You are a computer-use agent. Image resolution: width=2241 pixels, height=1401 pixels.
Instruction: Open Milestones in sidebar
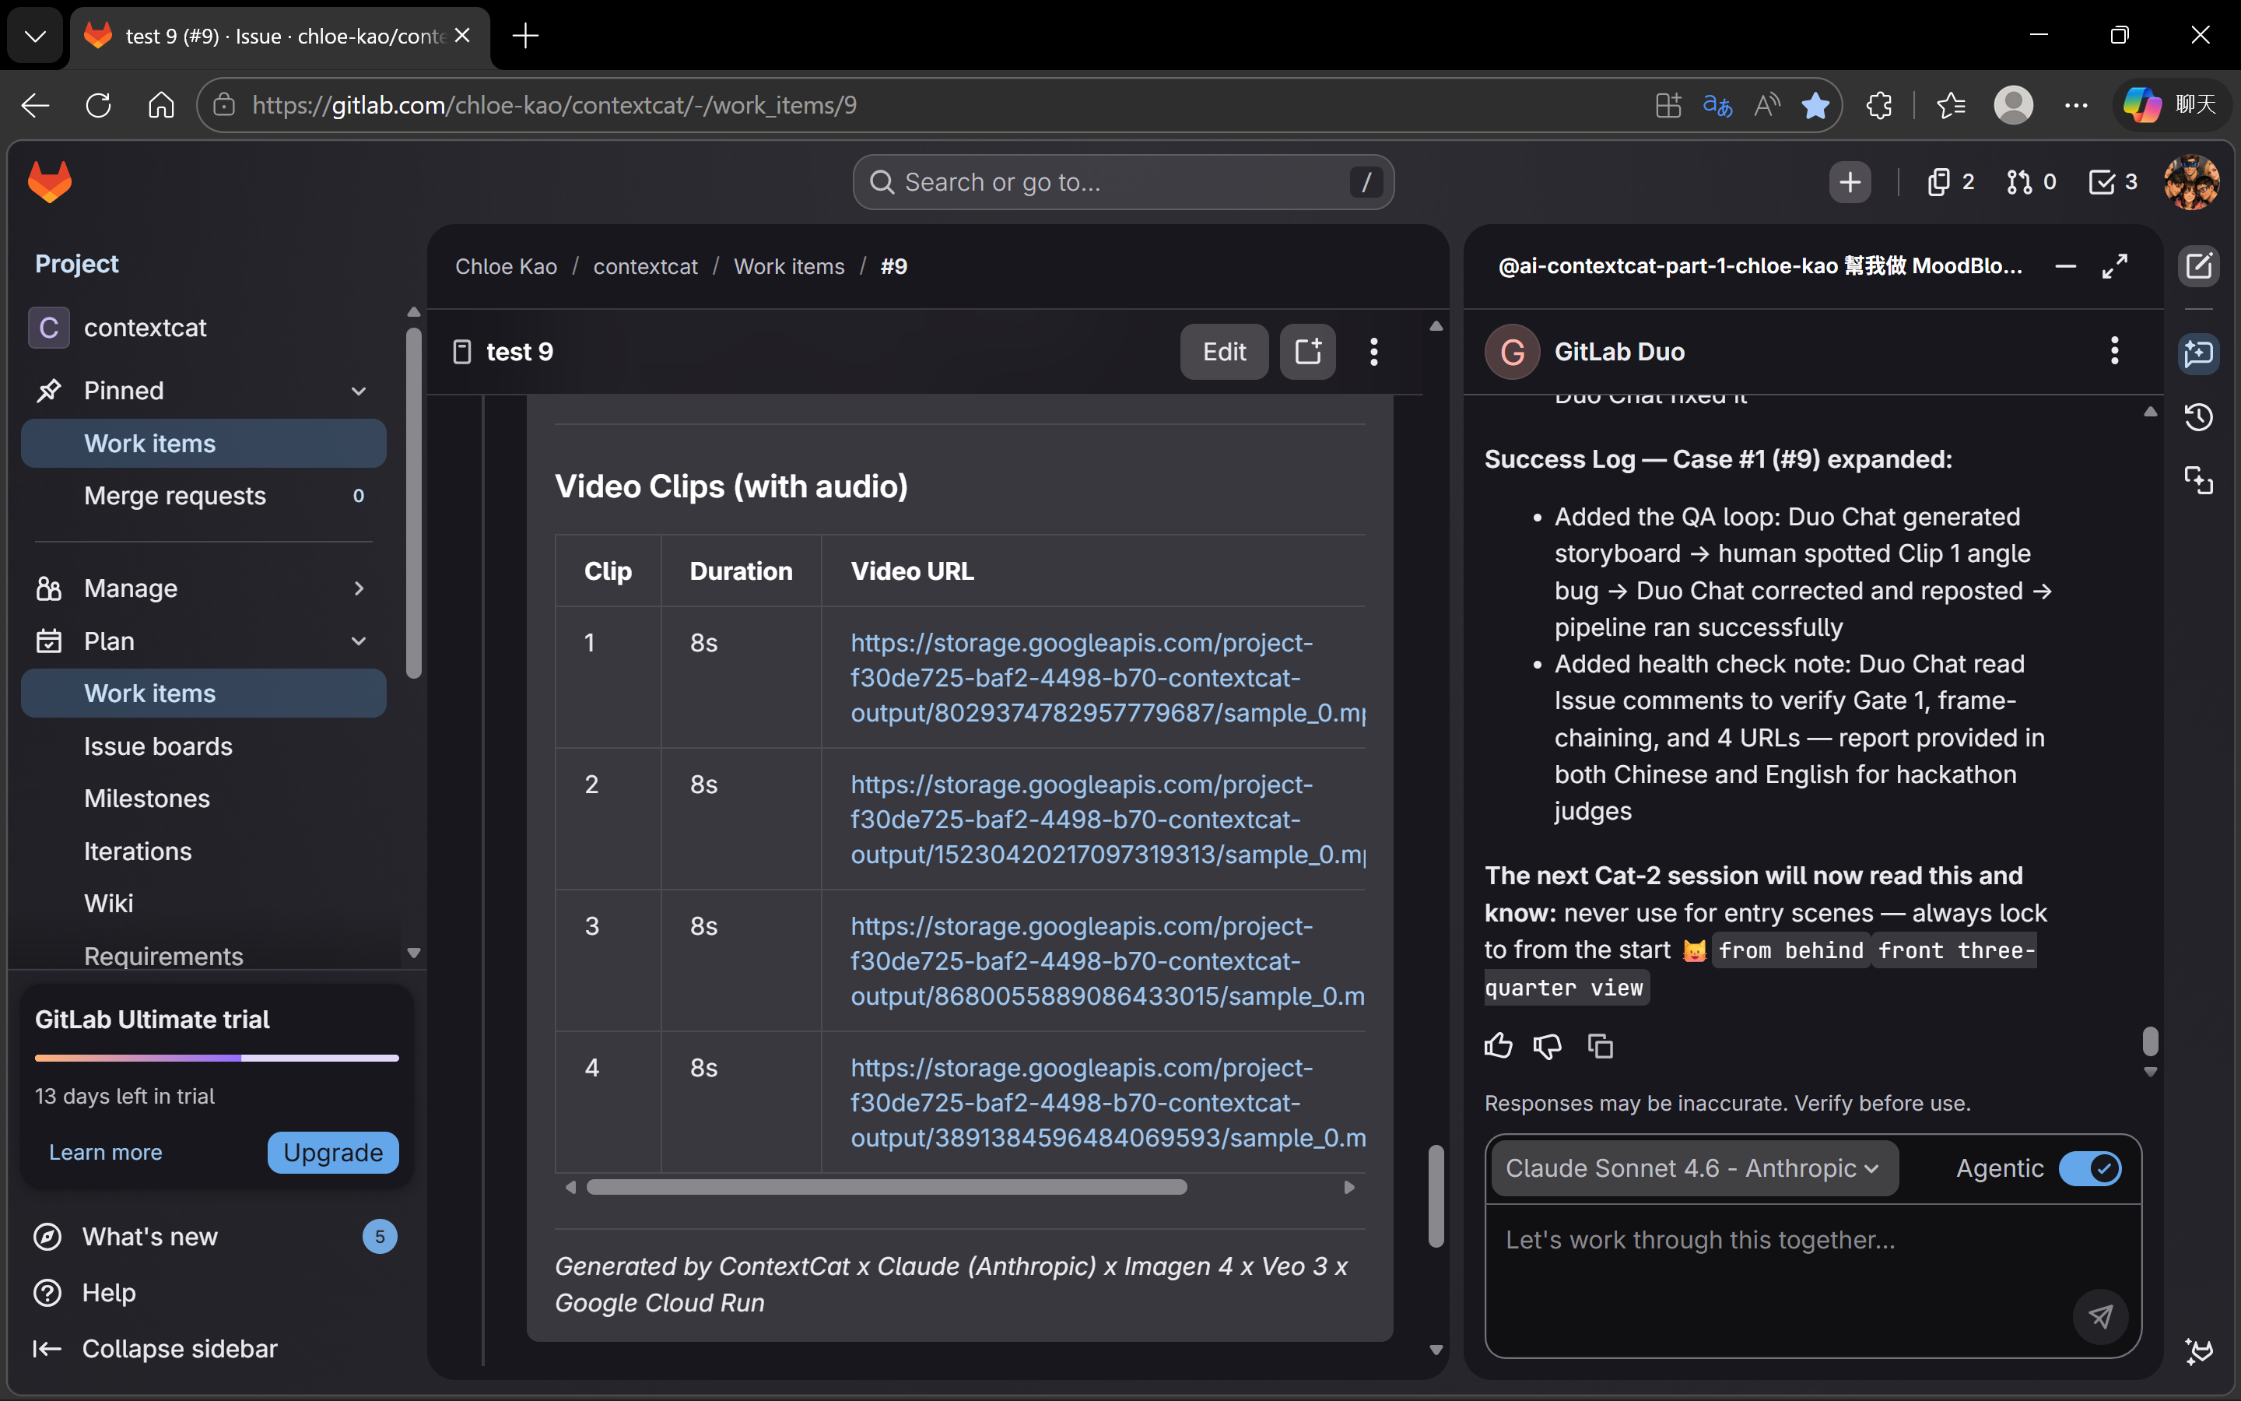pos(146,799)
